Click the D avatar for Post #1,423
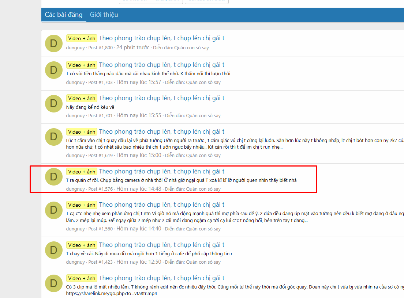 [53, 251]
